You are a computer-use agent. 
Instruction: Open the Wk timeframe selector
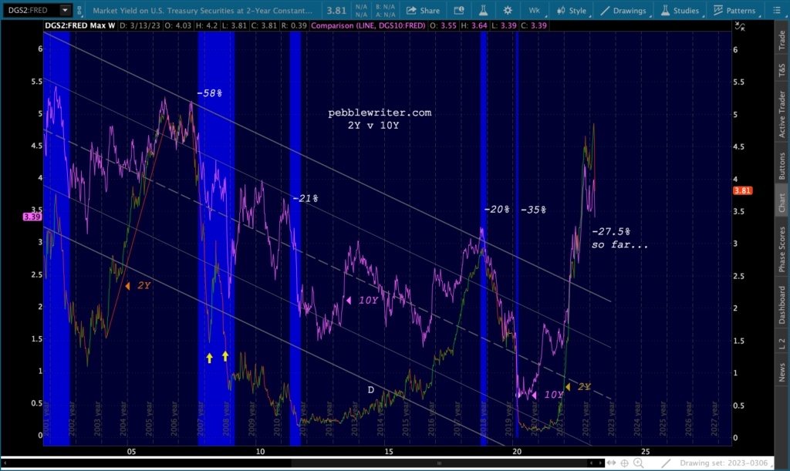pyautogui.click(x=535, y=10)
